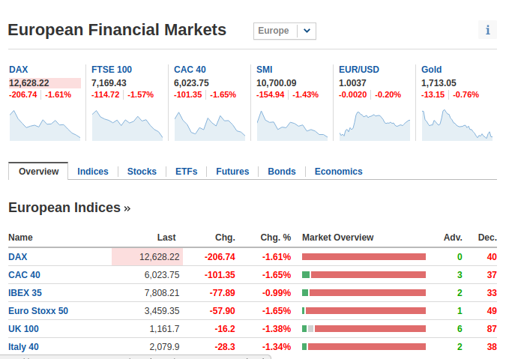Image resolution: width=509 pixels, height=359 pixels.
Task: Click the Last column header
Action: click(x=166, y=238)
